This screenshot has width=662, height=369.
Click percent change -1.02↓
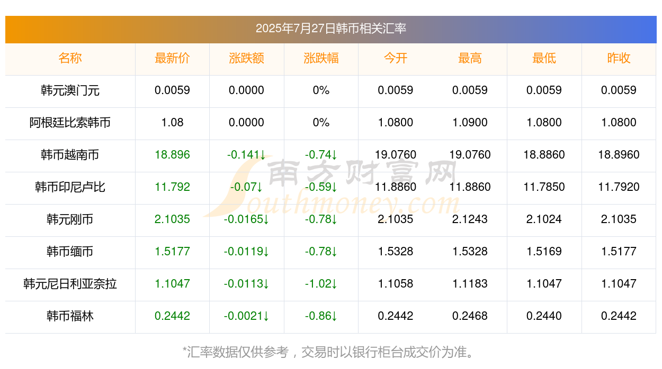(x=321, y=284)
